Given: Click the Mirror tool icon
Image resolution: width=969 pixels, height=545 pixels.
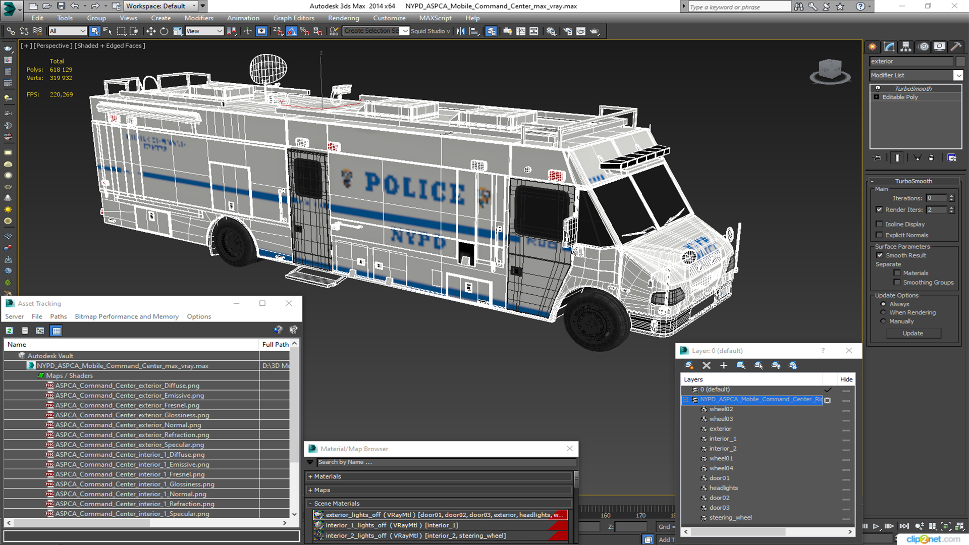Looking at the screenshot, I should click(x=460, y=31).
